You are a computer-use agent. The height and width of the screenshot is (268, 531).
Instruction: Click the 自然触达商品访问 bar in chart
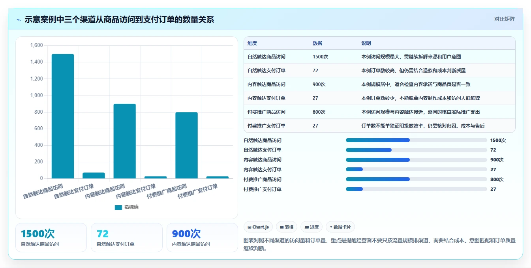point(63,116)
